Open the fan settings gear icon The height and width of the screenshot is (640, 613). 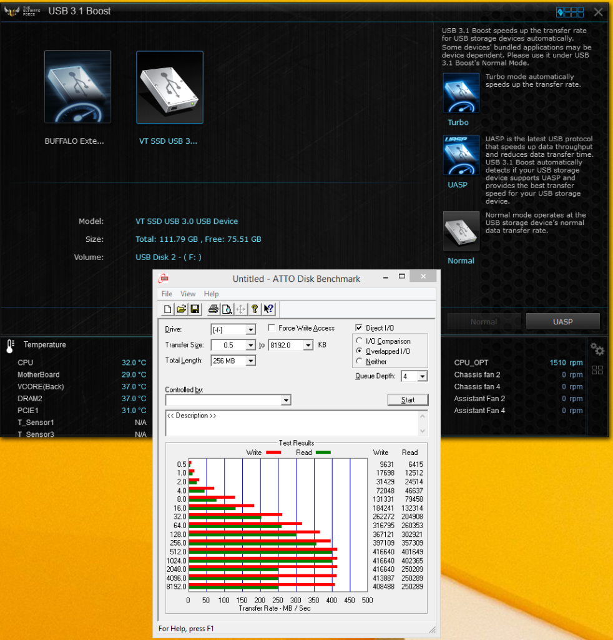[597, 349]
